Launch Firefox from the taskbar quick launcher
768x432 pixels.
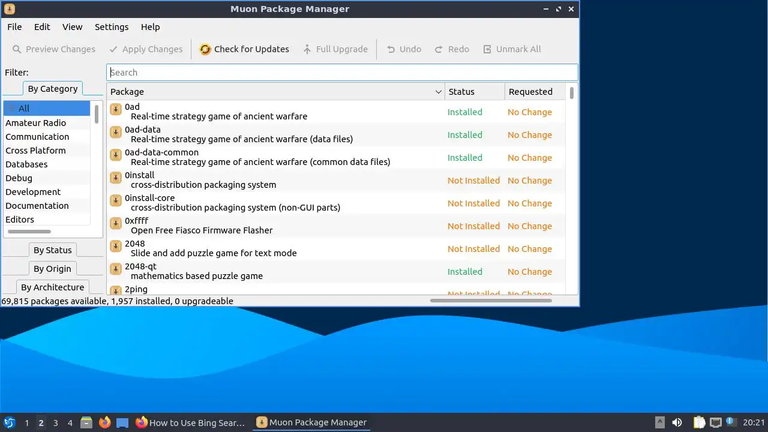coord(104,422)
